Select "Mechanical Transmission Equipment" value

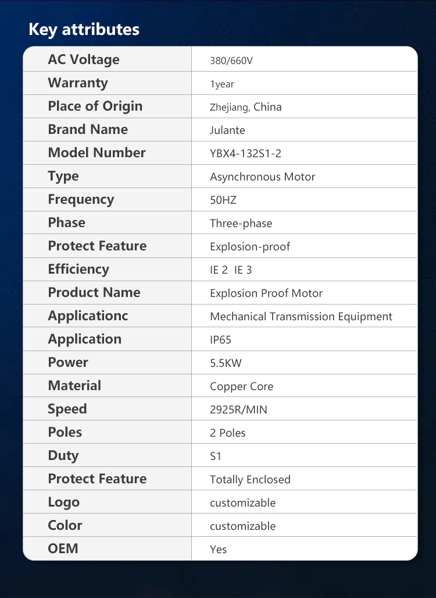pyautogui.click(x=301, y=317)
